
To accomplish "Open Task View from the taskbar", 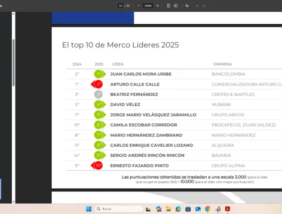I will (148, 209).
